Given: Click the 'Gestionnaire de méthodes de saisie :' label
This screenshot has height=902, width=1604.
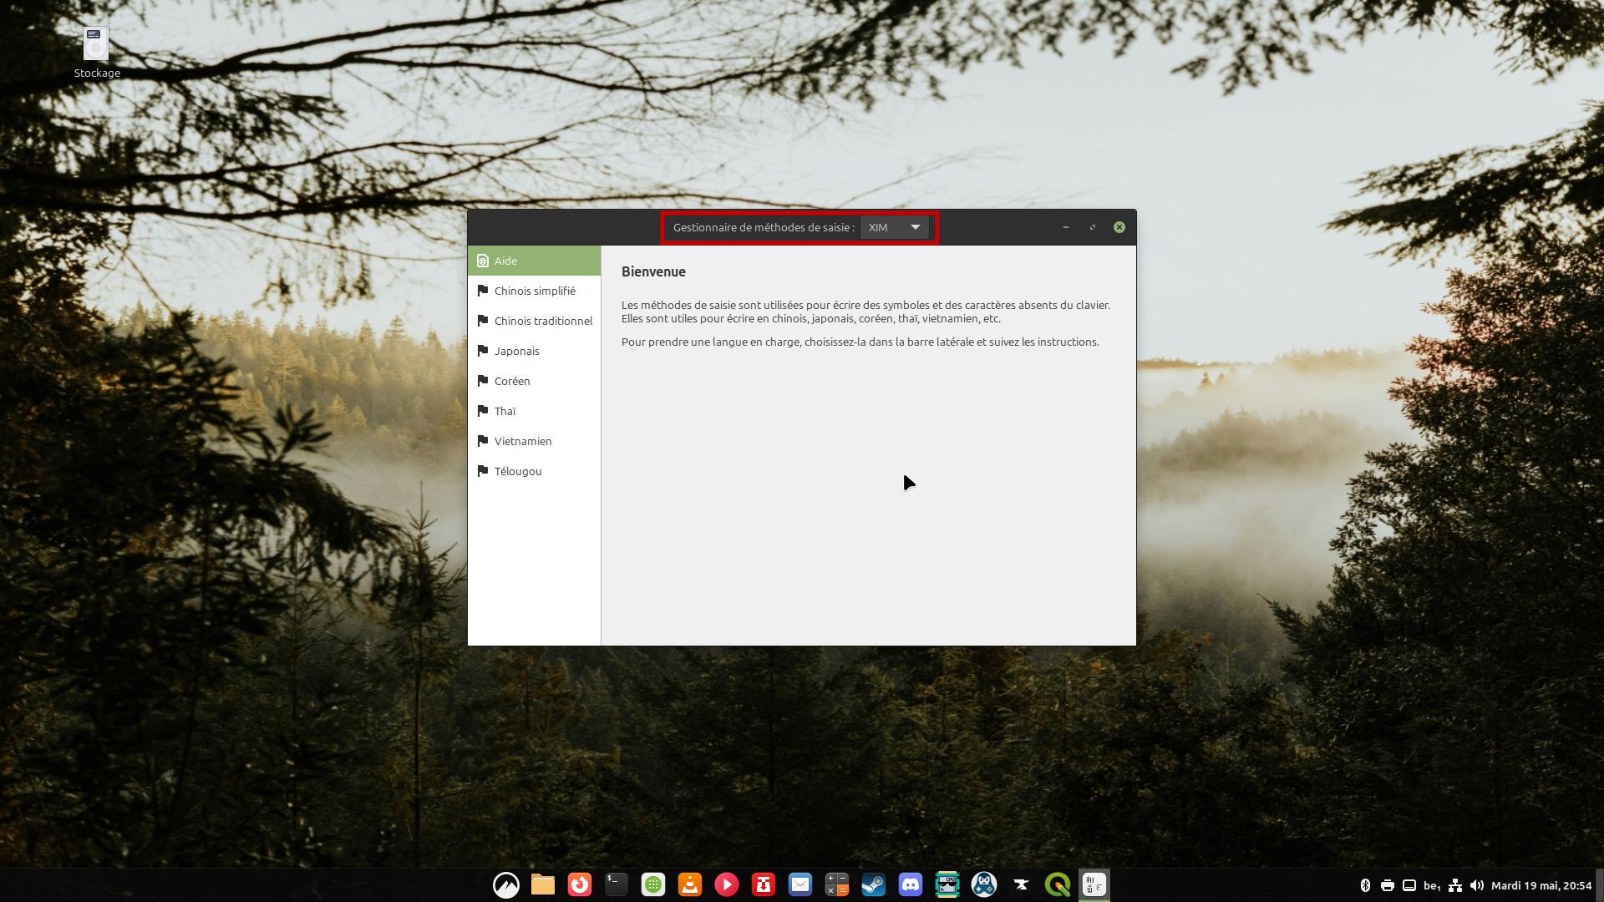Looking at the screenshot, I should pos(764,227).
